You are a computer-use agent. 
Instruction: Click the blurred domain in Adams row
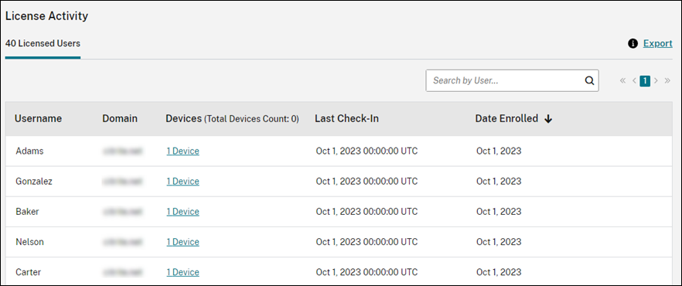pos(122,152)
